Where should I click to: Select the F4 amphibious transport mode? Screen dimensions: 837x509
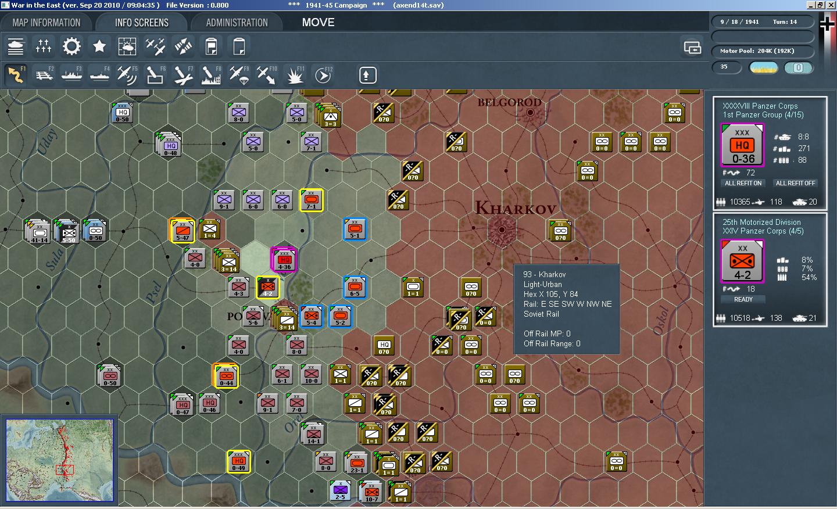(99, 75)
